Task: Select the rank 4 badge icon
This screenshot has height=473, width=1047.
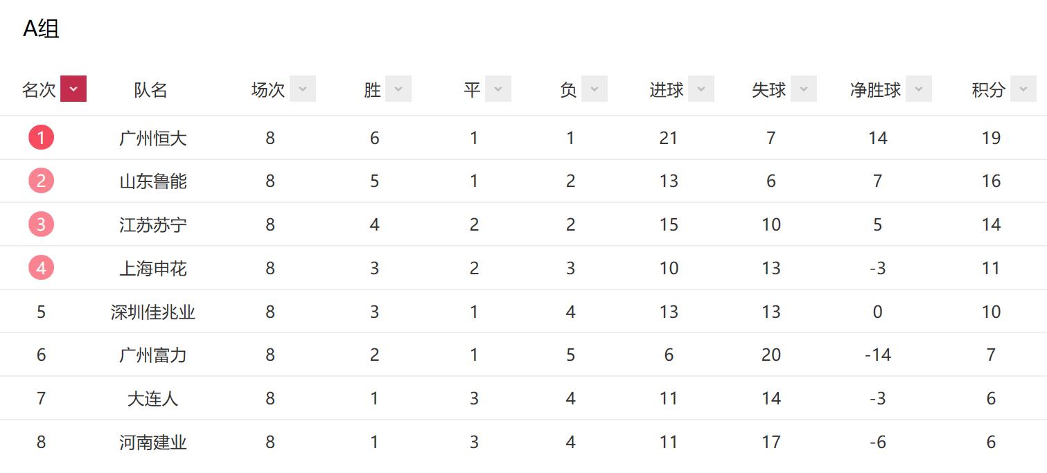Action: tap(41, 267)
